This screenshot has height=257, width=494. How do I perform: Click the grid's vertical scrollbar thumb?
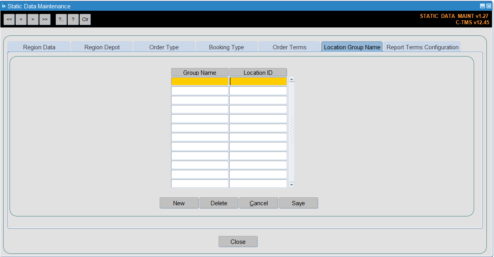[x=292, y=129]
